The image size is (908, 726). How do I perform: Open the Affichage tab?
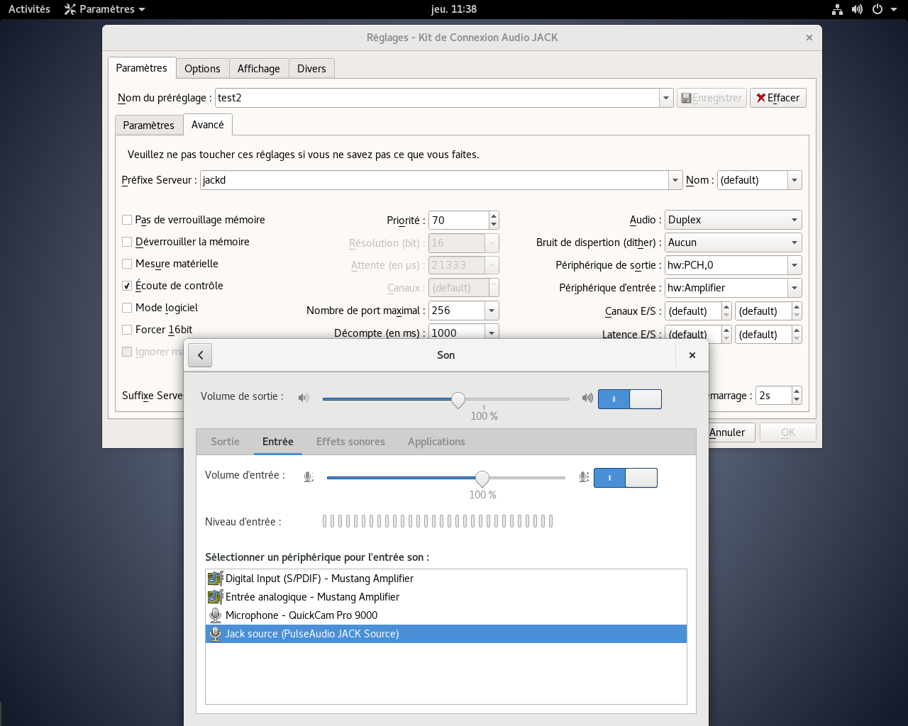[x=258, y=69]
